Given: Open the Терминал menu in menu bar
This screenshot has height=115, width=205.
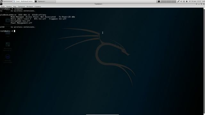Looking at the screenshot, I should (21, 6).
